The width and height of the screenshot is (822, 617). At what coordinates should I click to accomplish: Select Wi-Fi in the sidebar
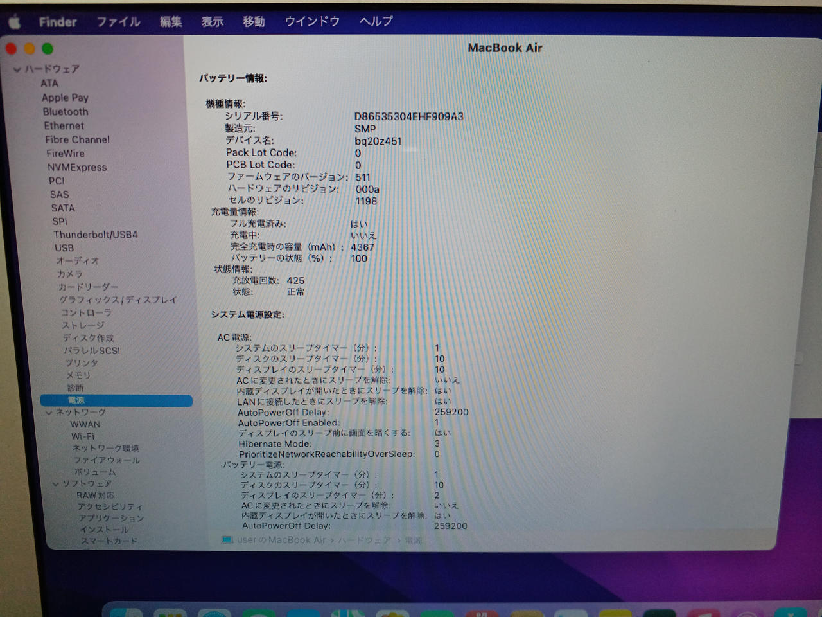83,436
